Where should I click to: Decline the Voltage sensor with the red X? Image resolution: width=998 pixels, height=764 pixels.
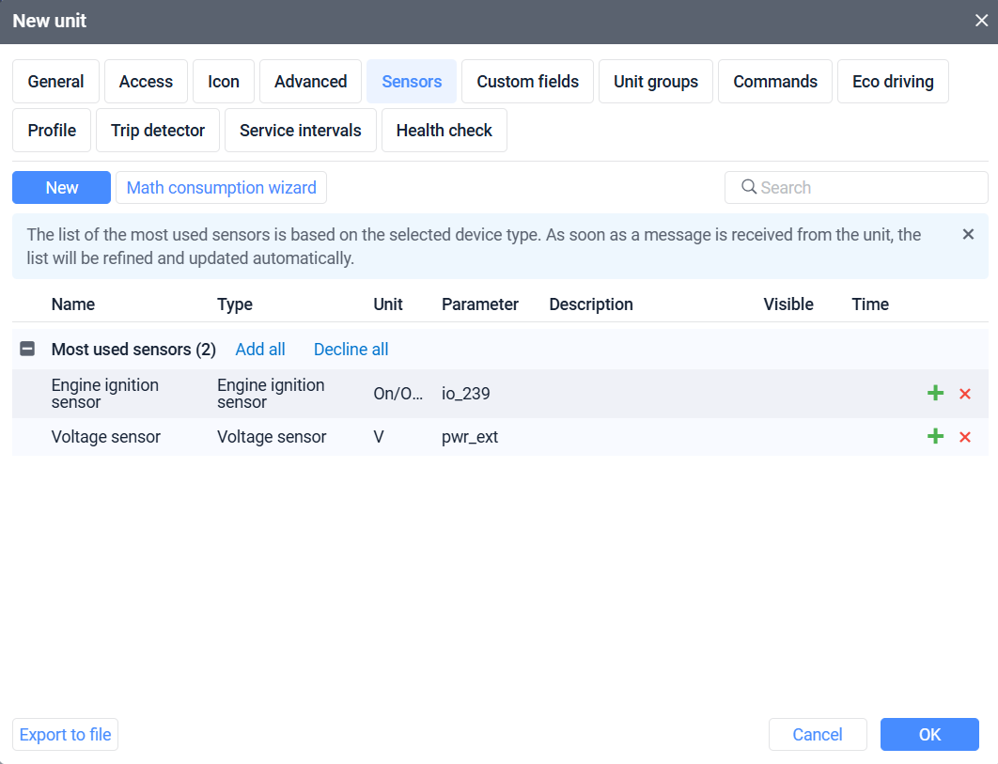coord(964,437)
